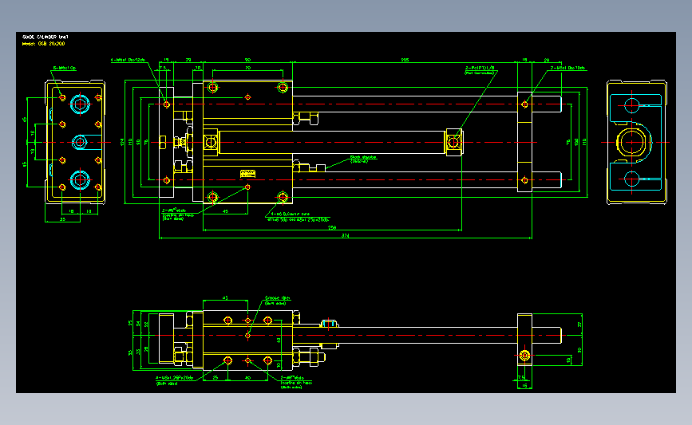Select the '258' length dimension
Viewport: 692px width, 425px height.
(x=332, y=227)
